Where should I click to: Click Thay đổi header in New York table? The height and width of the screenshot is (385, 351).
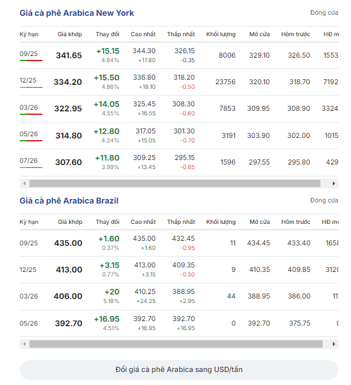(108, 34)
